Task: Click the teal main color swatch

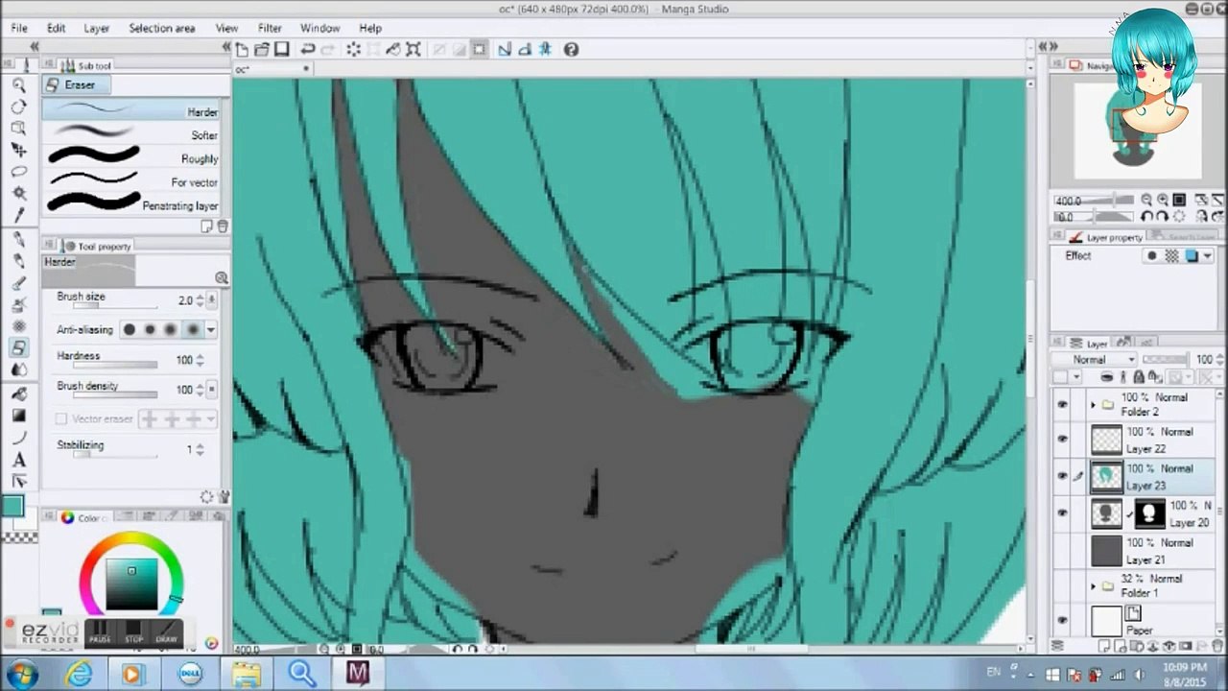Action: pyautogui.click(x=12, y=506)
